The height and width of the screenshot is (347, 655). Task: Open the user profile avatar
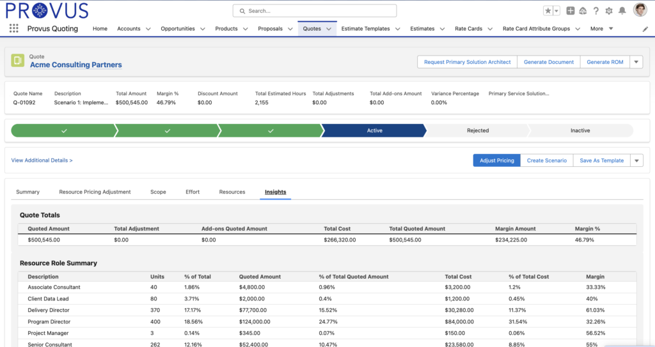pos(640,10)
